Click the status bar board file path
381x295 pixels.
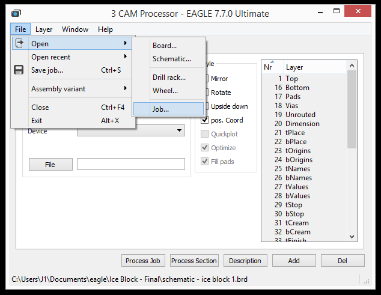click(130, 279)
